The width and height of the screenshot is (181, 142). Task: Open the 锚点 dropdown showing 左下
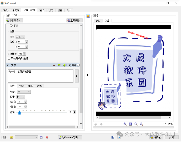20,37
